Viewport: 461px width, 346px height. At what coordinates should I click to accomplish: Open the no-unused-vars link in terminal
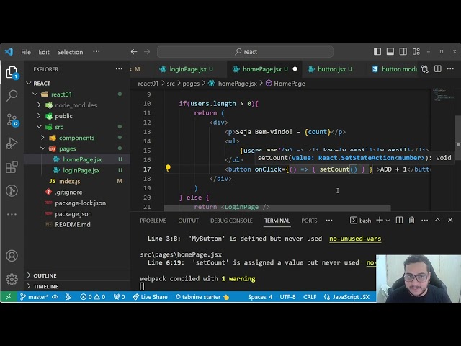tap(355, 239)
